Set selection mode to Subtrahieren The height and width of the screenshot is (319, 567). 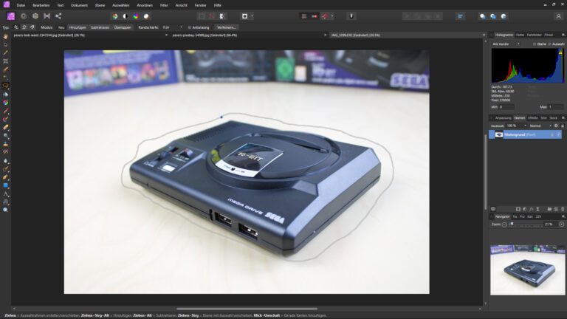point(100,27)
